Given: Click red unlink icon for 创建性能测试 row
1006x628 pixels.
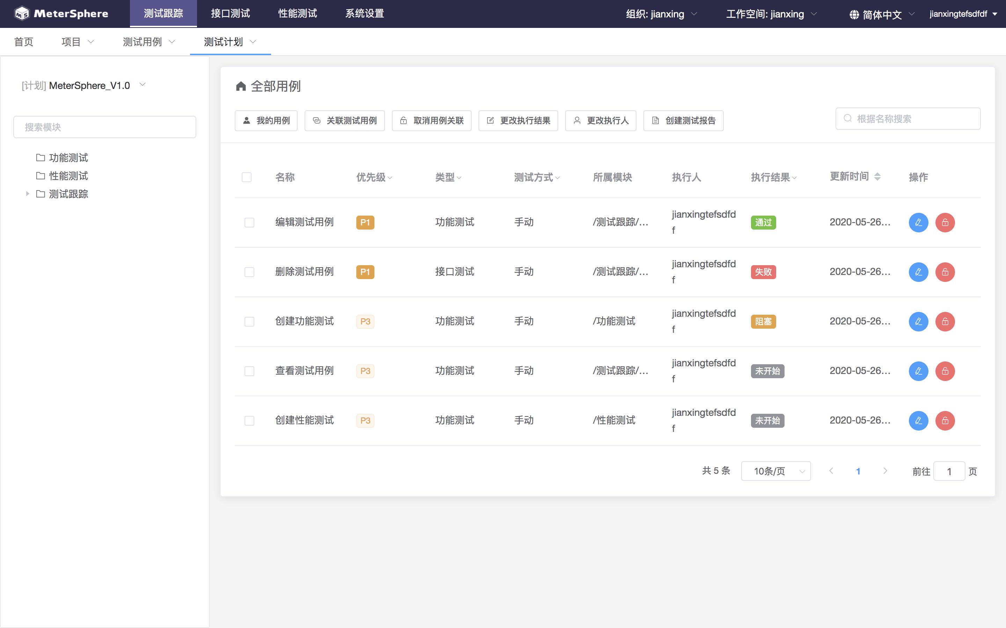Looking at the screenshot, I should click(x=945, y=421).
